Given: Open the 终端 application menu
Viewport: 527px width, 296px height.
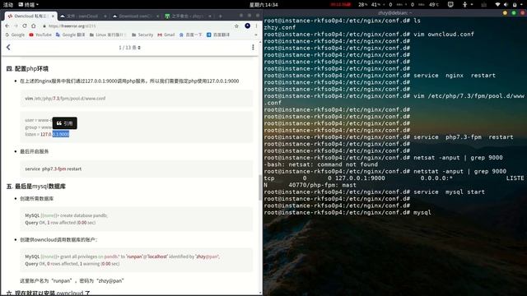Looking at the screenshot, I should (28, 5).
